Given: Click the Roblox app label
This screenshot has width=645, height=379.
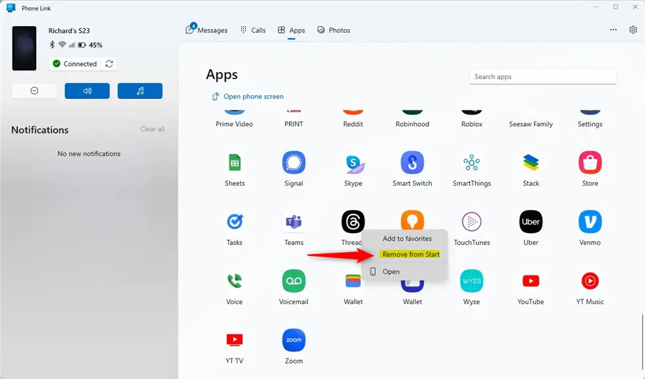Looking at the screenshot, I should pos(471,124).
